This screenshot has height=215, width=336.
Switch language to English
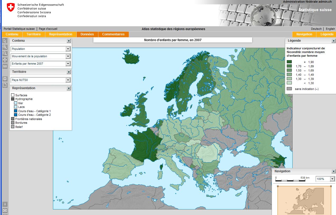point(330,29)
